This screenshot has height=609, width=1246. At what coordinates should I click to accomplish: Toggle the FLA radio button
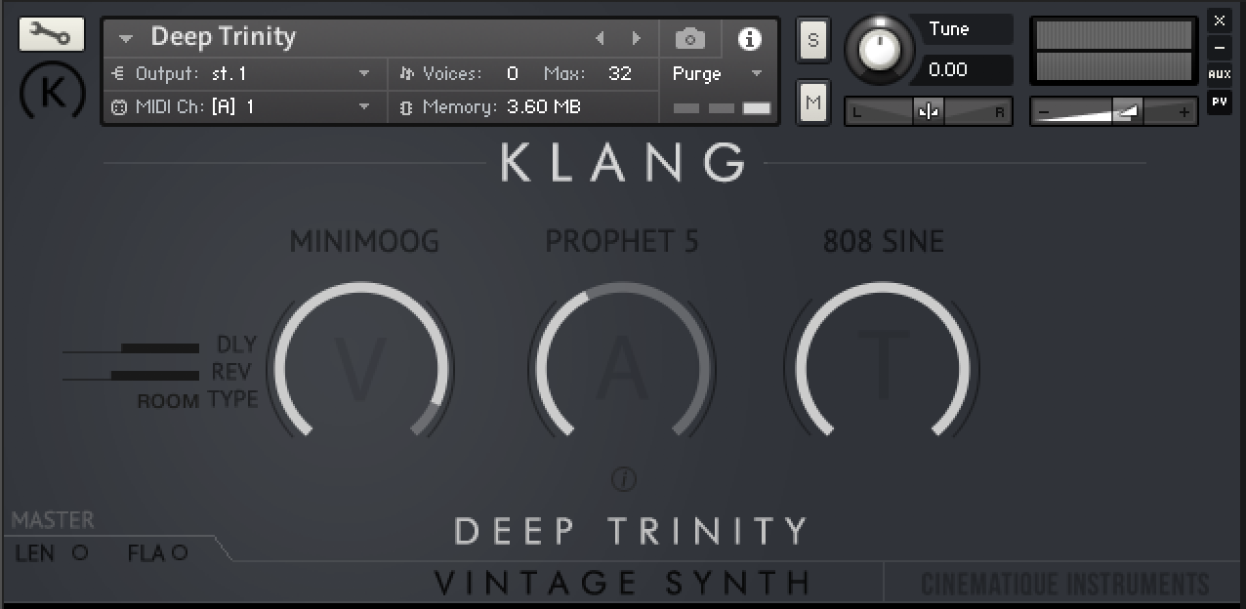(180, 552)
